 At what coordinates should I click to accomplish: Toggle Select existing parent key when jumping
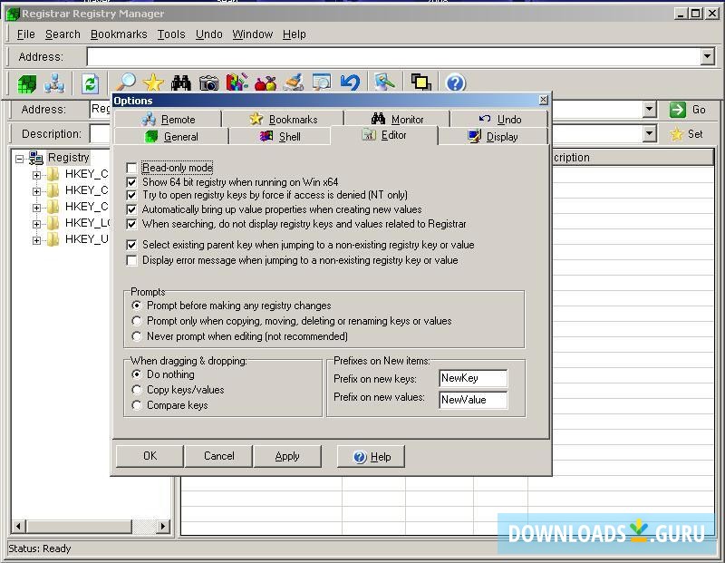click(x=131, y=245)
